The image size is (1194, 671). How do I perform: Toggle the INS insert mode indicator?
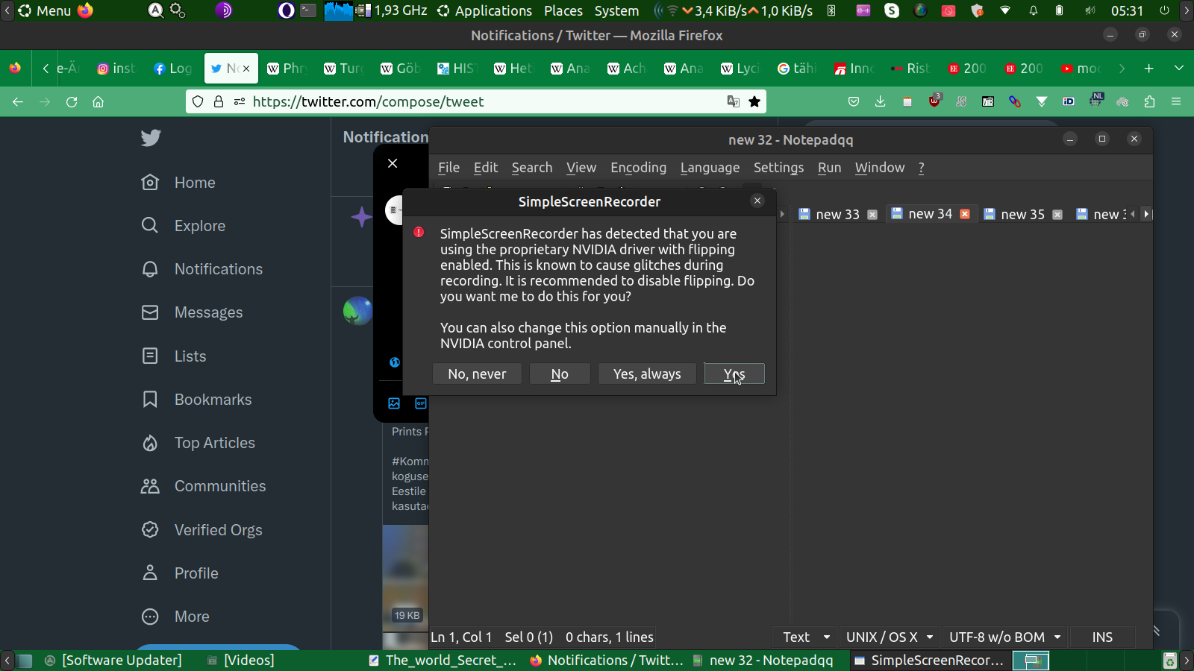1102,637
